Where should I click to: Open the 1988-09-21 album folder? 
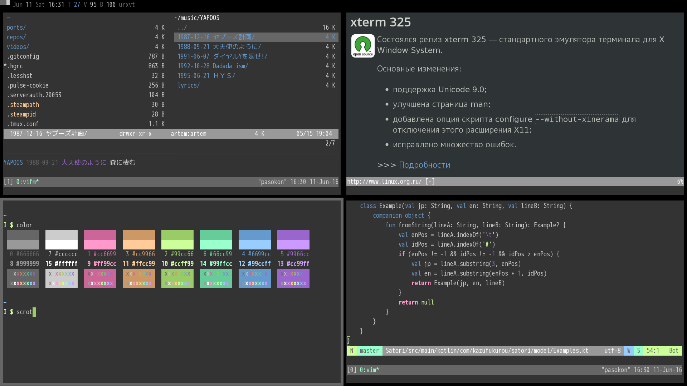[256, 47]
